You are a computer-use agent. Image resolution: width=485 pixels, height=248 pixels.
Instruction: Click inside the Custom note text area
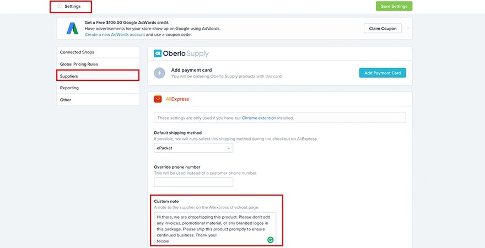tap(209, 226)
